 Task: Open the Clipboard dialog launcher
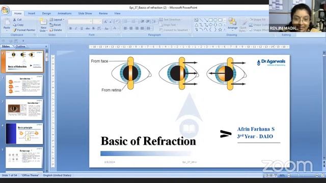tap(35, 35)
